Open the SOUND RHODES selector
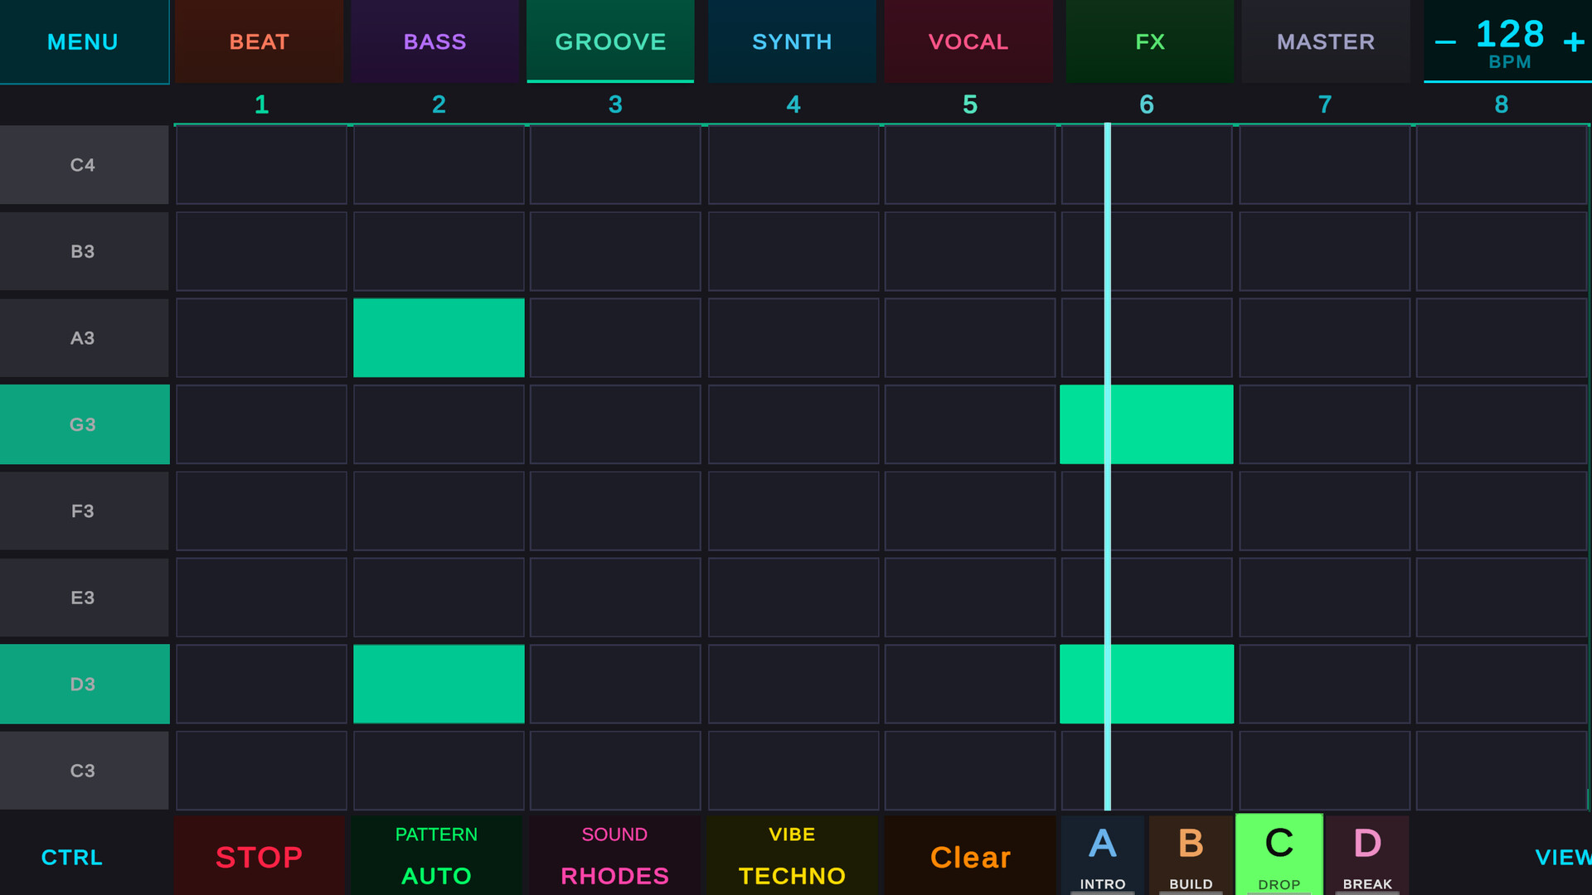This screenshot has height=895, width=1592. 614,855
